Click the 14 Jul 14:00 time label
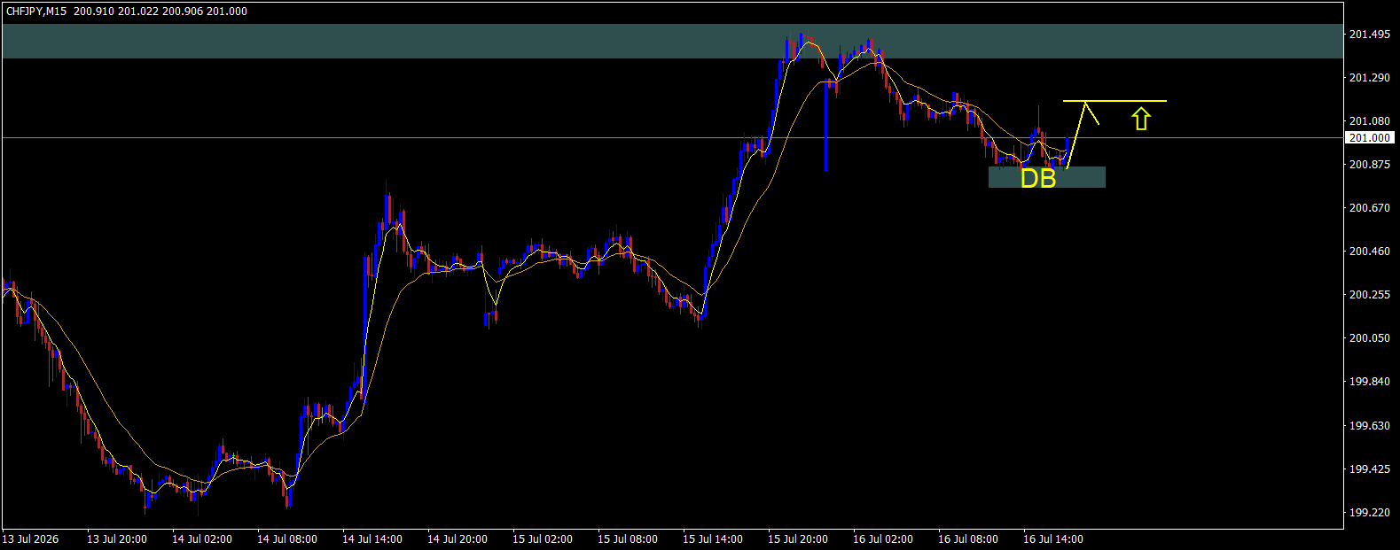This screenshot has height=550, width=1400. 372,539
